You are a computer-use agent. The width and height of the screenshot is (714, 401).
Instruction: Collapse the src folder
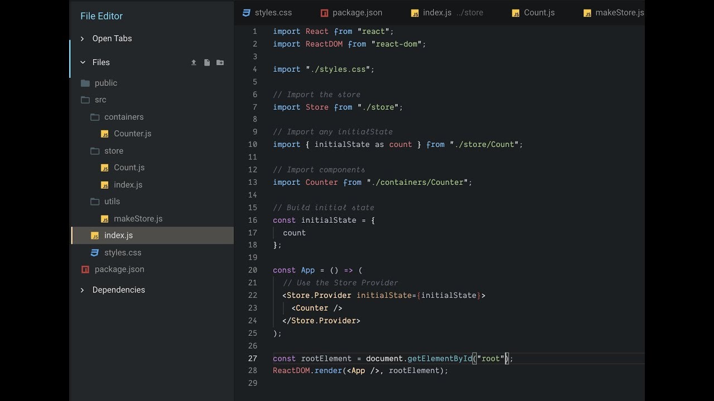click(85, 100)
